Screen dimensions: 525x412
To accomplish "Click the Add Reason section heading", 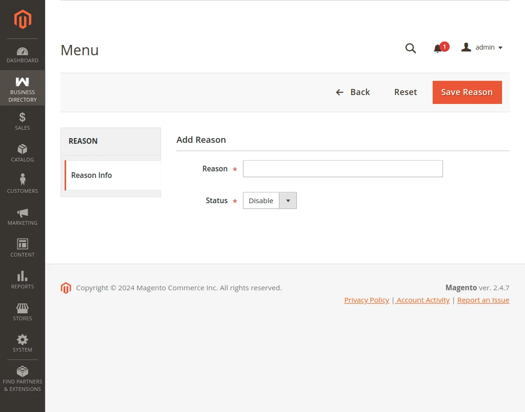I will (x=201, y=140).
